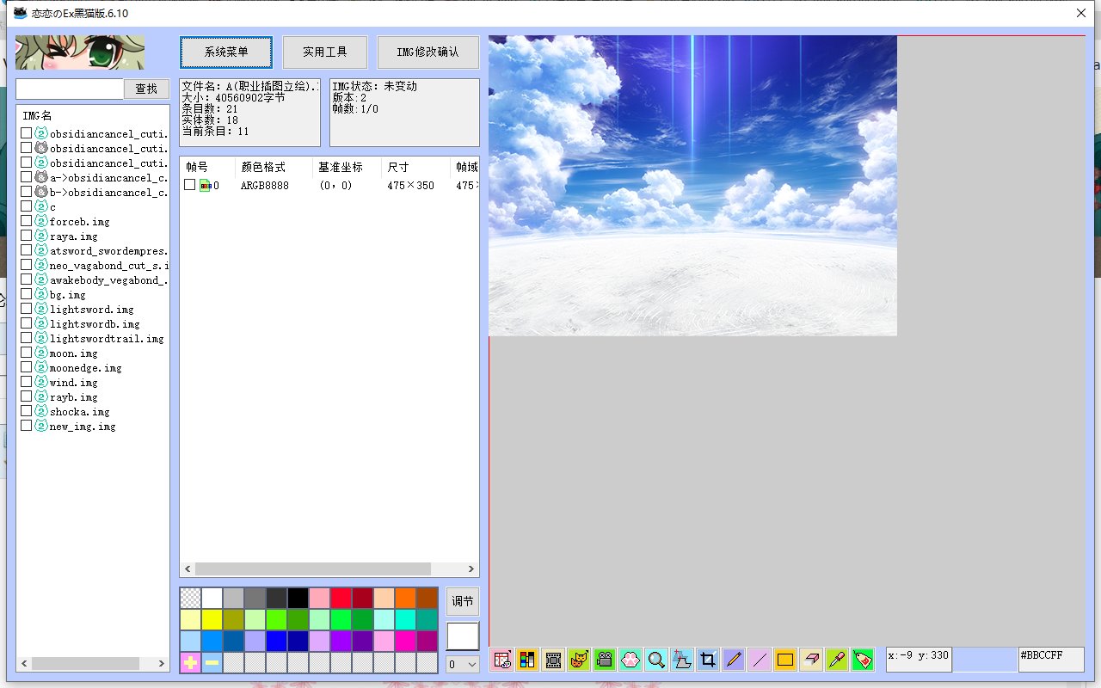Click the right arrow of the IMG list scrollbar
Viewport: 1101px width, 688px height.
162,664
